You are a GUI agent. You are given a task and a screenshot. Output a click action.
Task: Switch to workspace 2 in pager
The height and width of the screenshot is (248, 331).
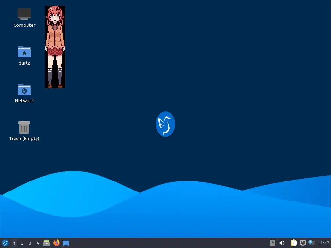click(22, 243)
